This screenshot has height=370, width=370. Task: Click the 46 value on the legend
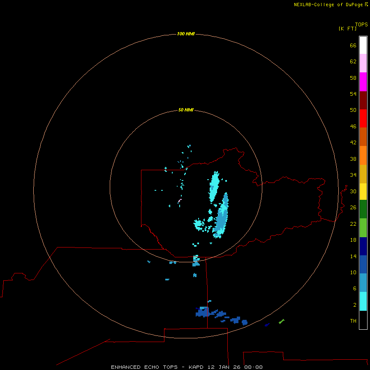pos(353,127)
